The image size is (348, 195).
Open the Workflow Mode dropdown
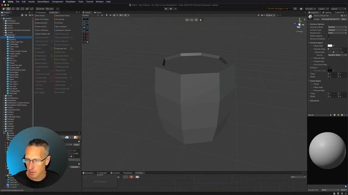tap(337, 27)
